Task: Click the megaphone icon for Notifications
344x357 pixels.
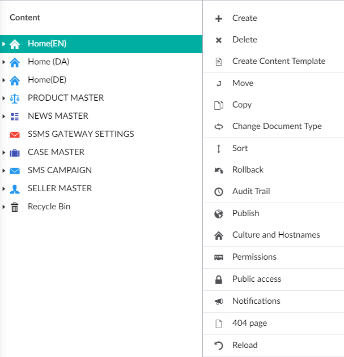Action: [x=219, y=302]
